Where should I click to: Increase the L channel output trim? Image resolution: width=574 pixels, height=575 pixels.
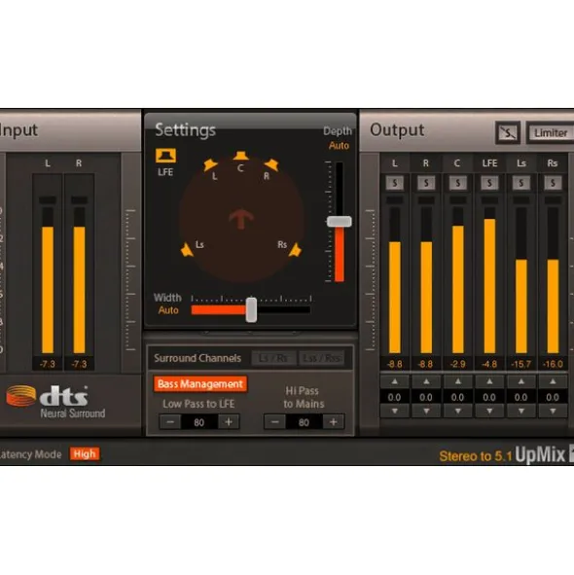pos(395,381)
